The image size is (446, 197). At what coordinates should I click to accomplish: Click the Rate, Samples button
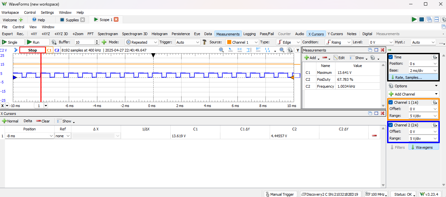(x=413, y=77)
